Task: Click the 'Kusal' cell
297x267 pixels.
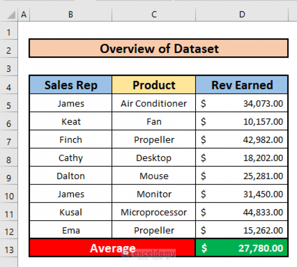Action: (x=70, y=212)
